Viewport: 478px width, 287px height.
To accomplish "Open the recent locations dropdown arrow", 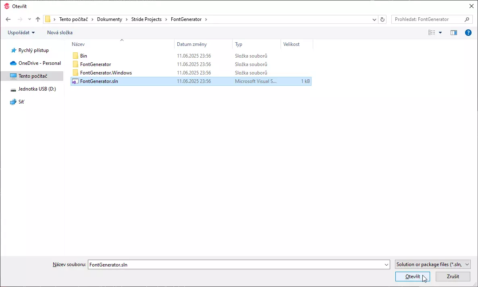I will (x=29, y=19).
